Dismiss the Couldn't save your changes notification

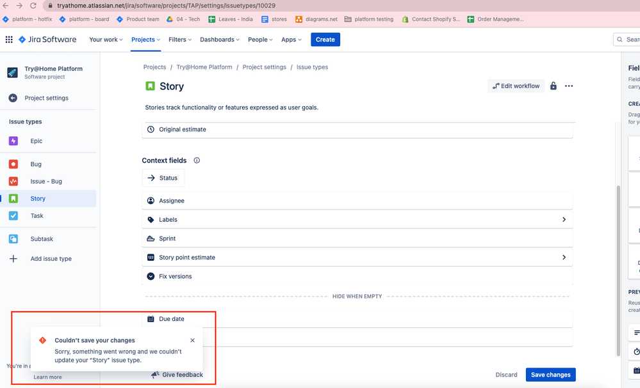coord(192,340)
